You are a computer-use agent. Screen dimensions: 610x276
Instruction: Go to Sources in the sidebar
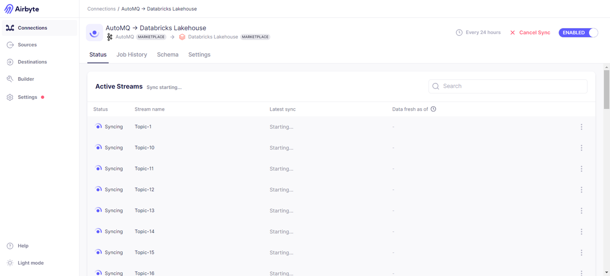[x=40, y=45]
